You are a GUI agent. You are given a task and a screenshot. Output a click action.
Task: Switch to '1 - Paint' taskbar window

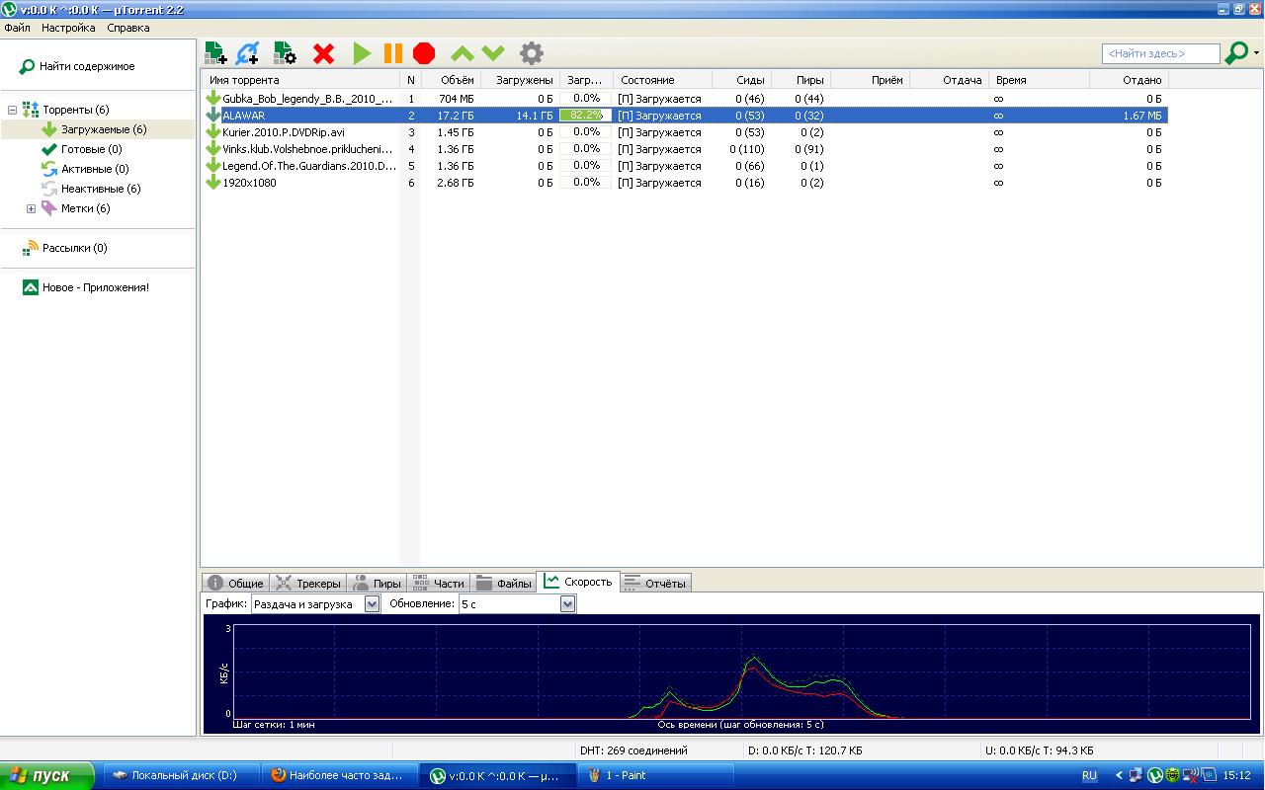coord(656,775)
